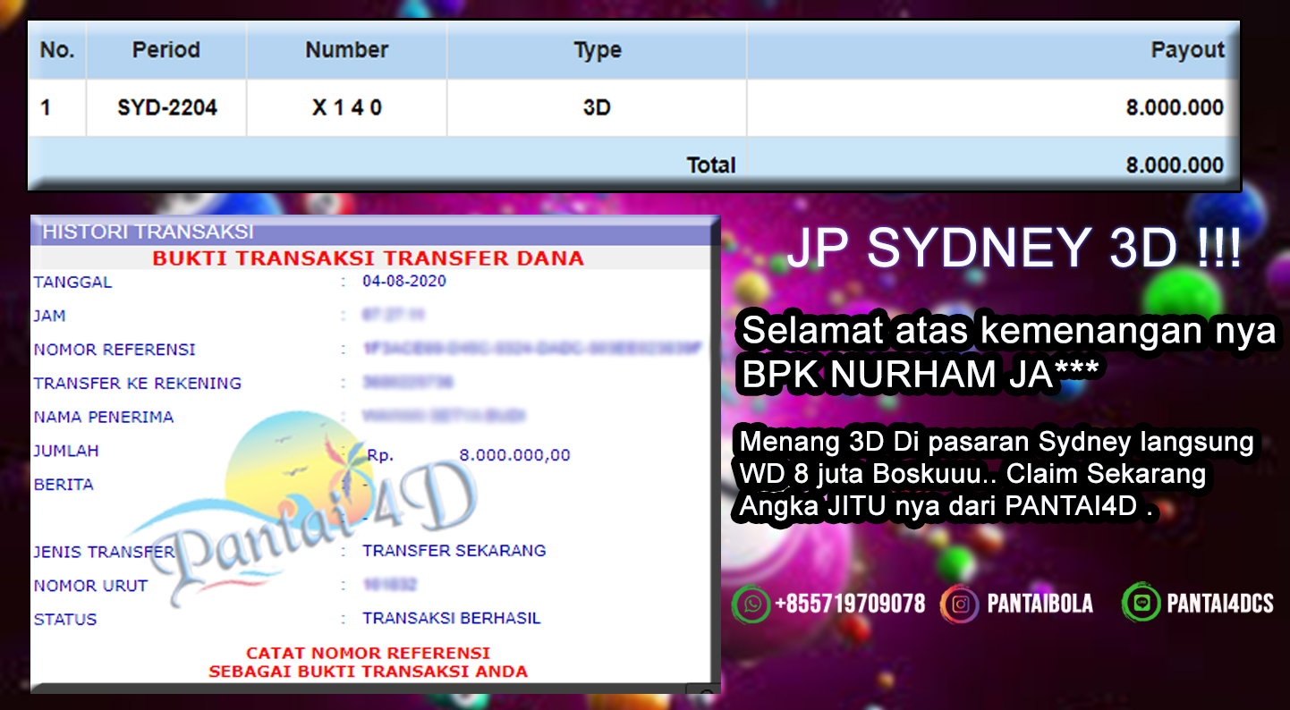Click the 'JENIS TRANSFER' field label

click(104, 552)
